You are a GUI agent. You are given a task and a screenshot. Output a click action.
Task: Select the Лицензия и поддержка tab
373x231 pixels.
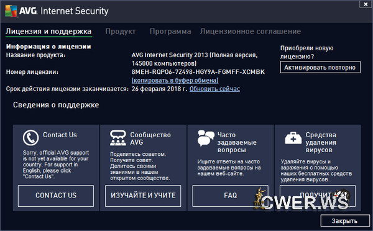click(48, 32)
